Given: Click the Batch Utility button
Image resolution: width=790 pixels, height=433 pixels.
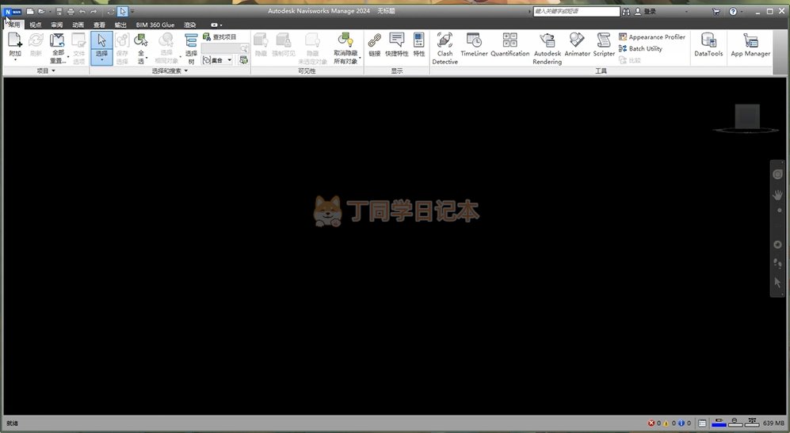Looking at the screenshot, I should pos(640,48).
